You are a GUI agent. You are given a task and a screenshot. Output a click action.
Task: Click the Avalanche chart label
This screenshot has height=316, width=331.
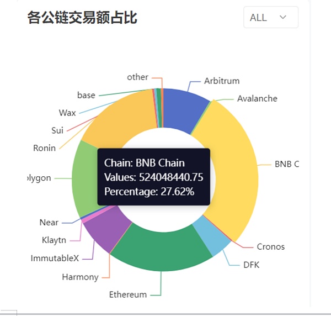tap(257, 98)
